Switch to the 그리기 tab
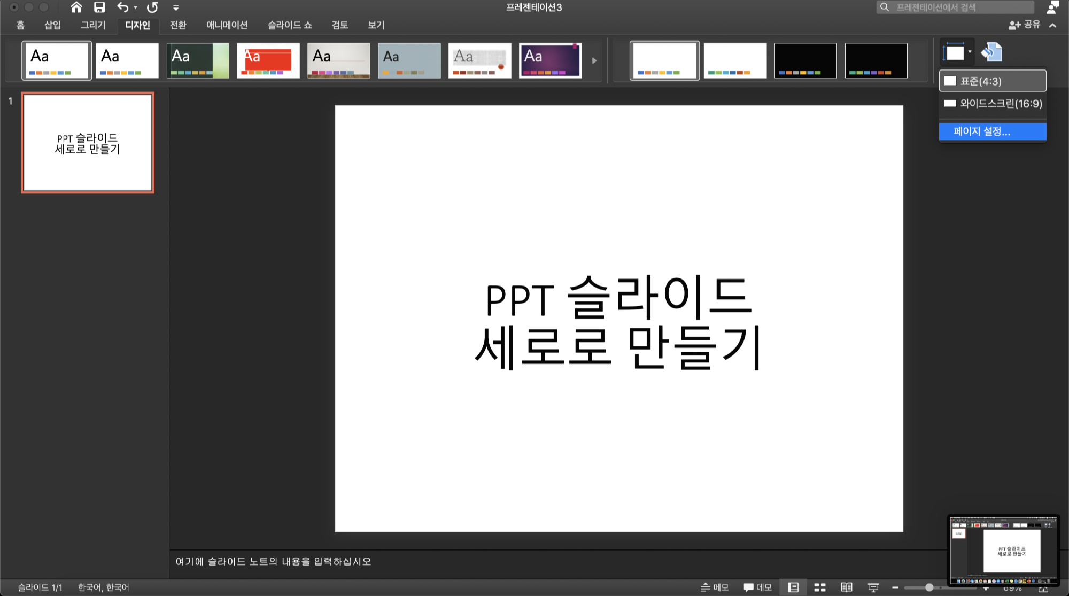 pyautogui.click(x=93, y=25)
